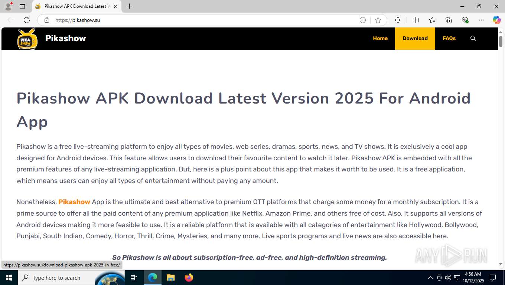Close the Pikashow APK Download tab

115,6
